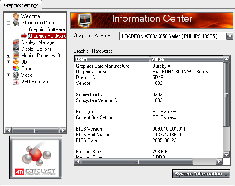Click hardware list scroll left arrow
This screenshot has width=235, height=186.
(78, 162)
